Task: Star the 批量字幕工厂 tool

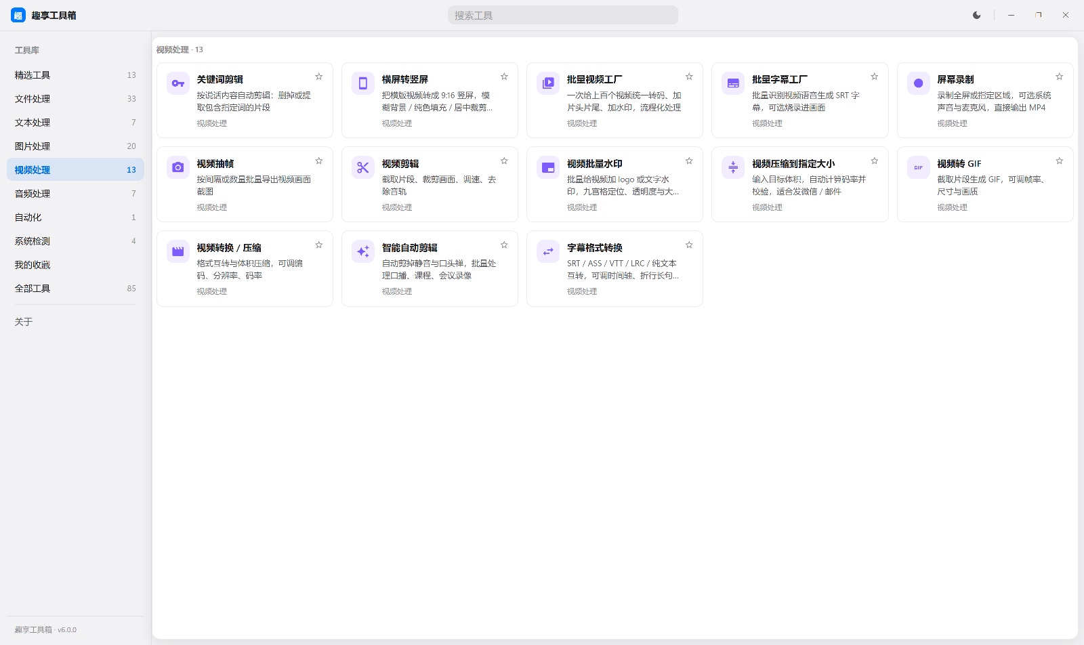Action: pos(875,77)
